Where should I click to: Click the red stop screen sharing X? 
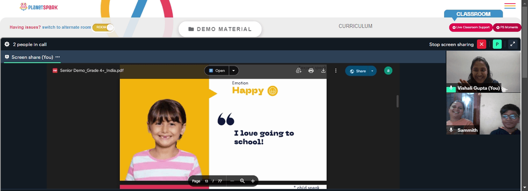tap(482, 44)
